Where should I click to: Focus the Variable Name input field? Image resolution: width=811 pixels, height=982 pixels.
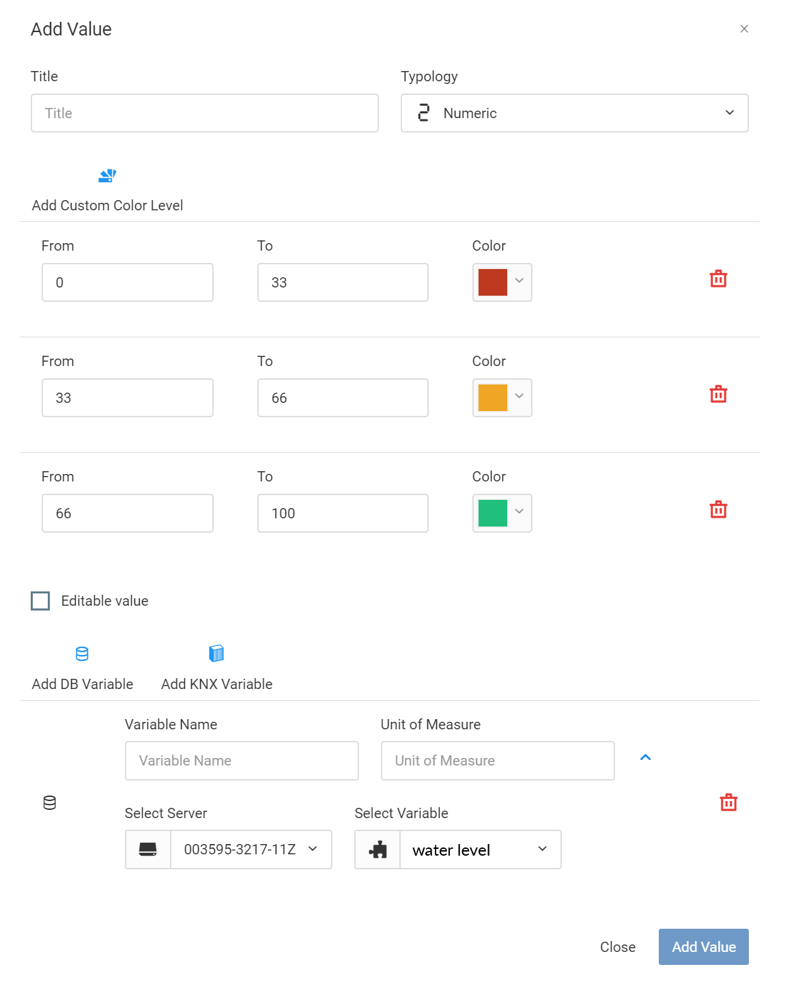(242, 761)
